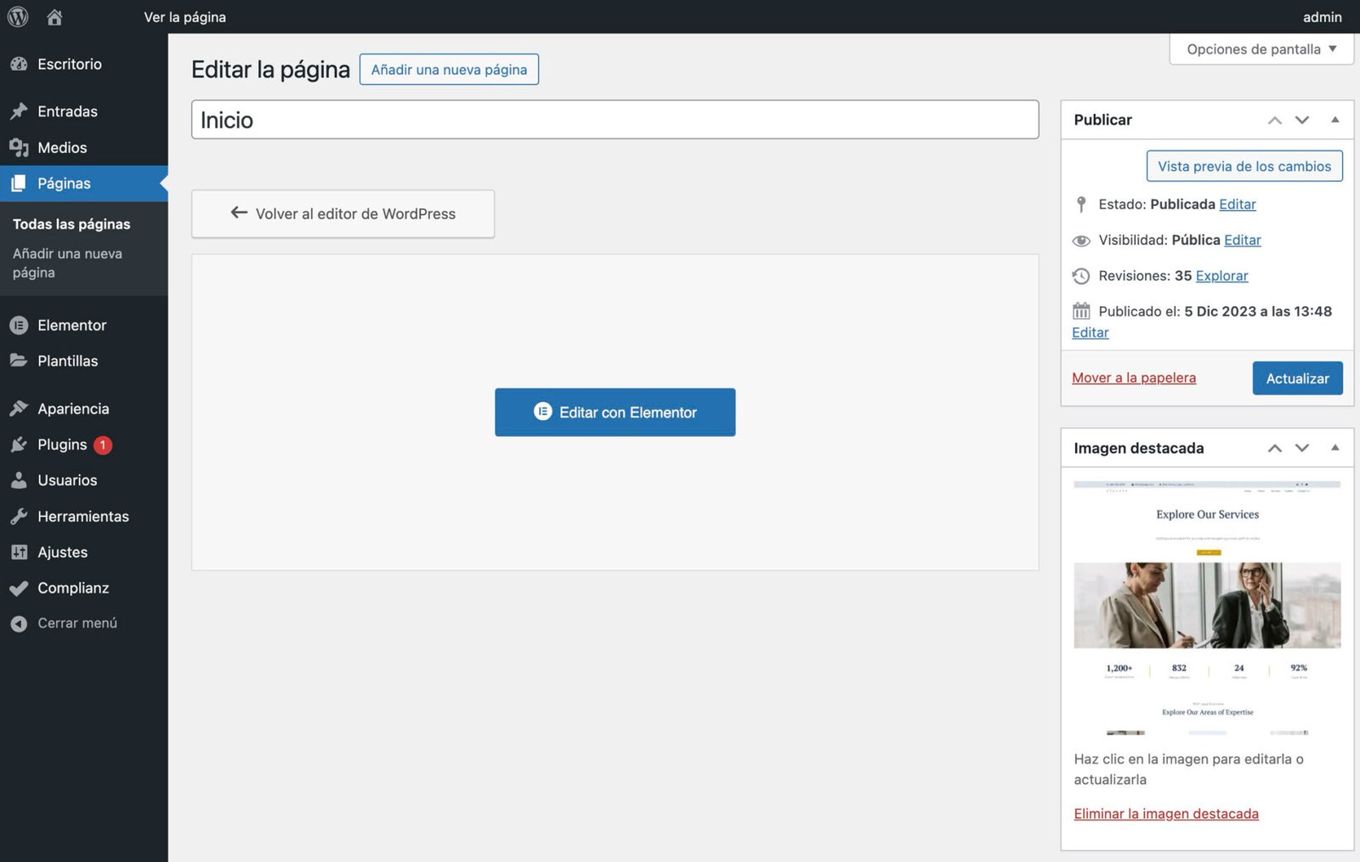
Task: Click the Plugins plug icon
Action: pos(19,445)
